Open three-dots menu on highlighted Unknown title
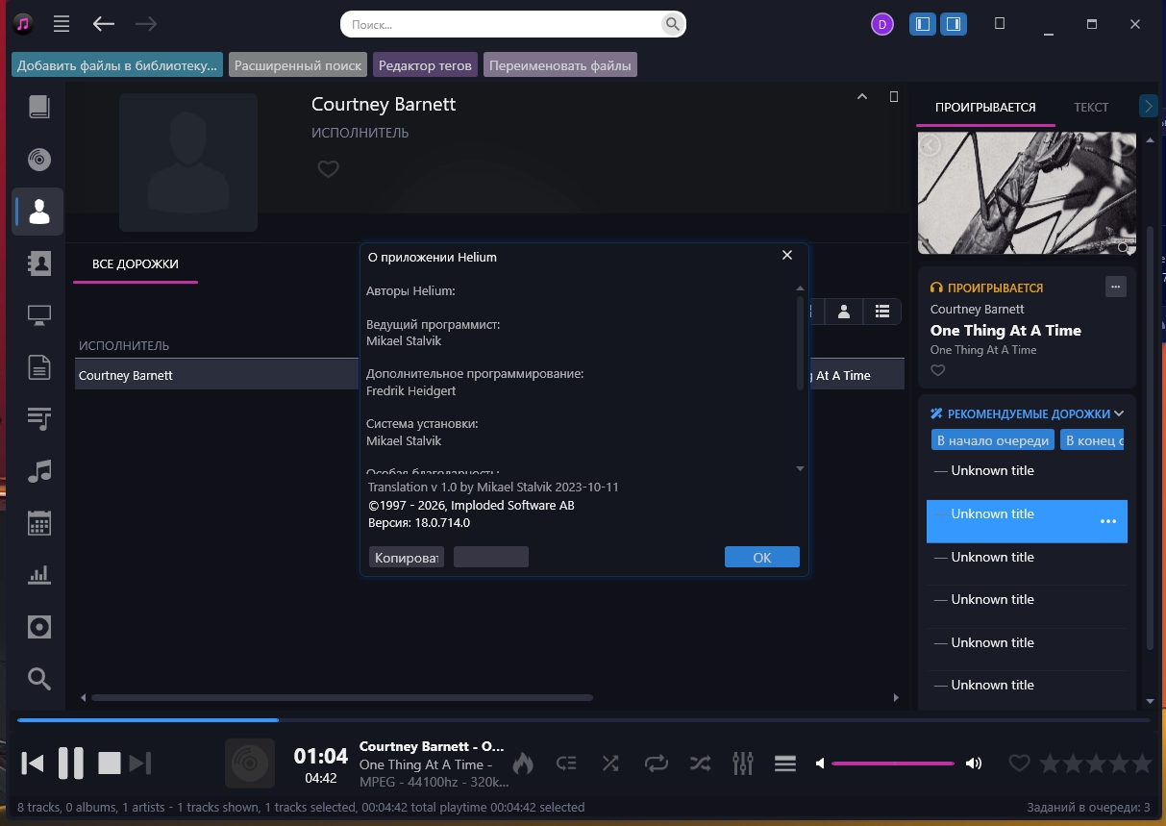 coord(1107,521)
